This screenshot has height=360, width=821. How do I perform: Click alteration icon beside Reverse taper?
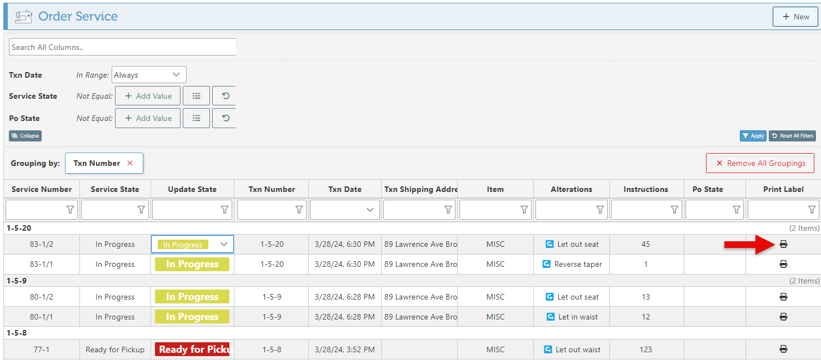[546, 264]
